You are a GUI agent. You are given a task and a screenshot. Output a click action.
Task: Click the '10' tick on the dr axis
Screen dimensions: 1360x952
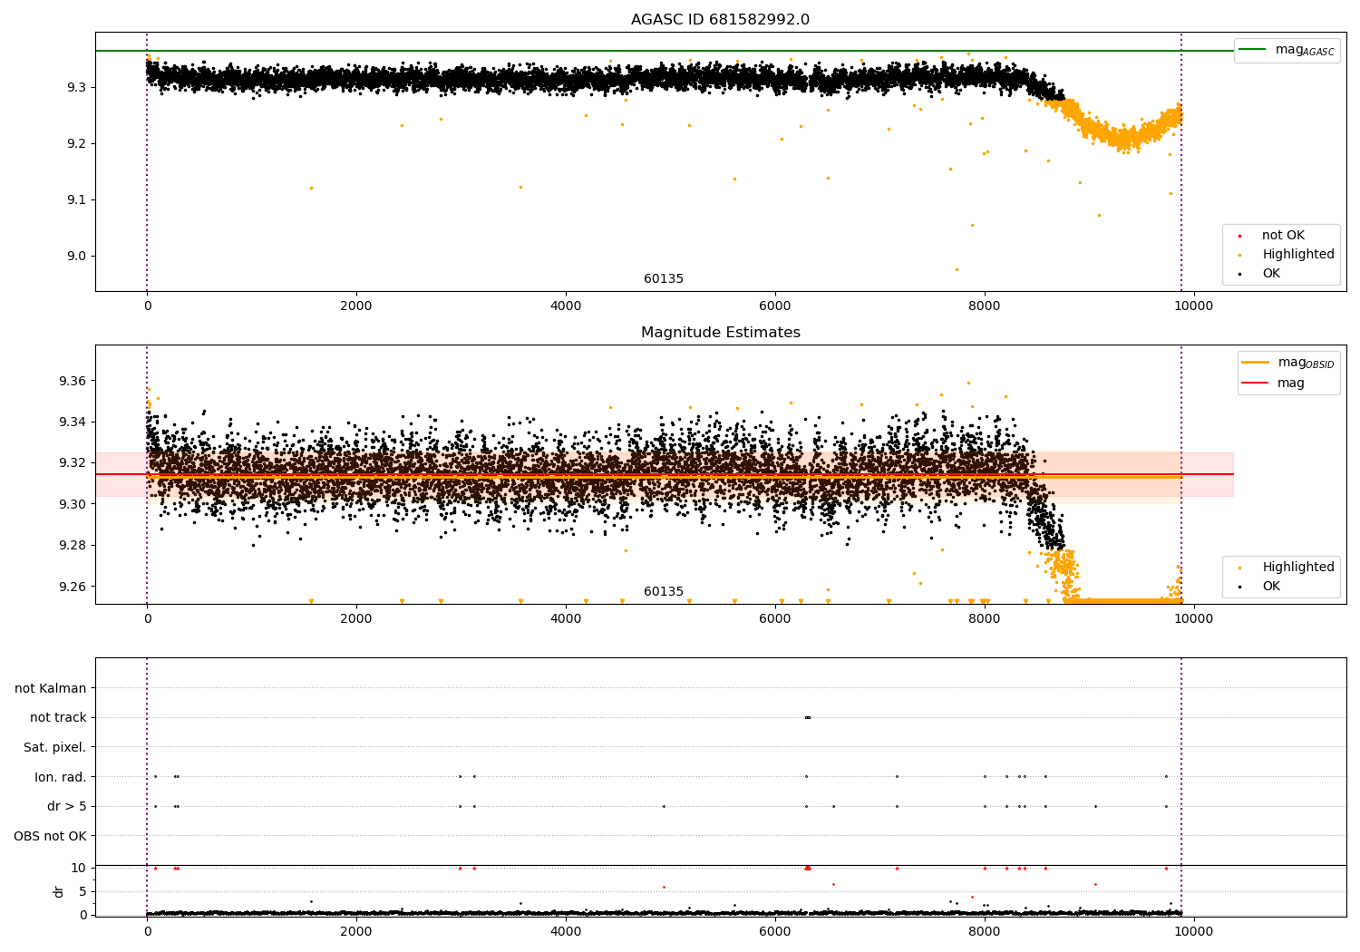tap(79, 869)
